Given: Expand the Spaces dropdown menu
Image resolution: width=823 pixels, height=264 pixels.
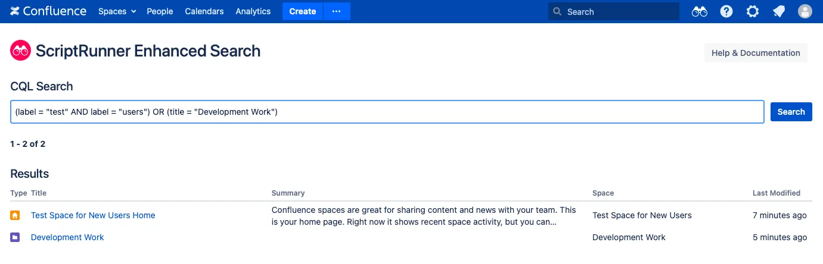Looking at the screenshot, I should tap(117, 11).
